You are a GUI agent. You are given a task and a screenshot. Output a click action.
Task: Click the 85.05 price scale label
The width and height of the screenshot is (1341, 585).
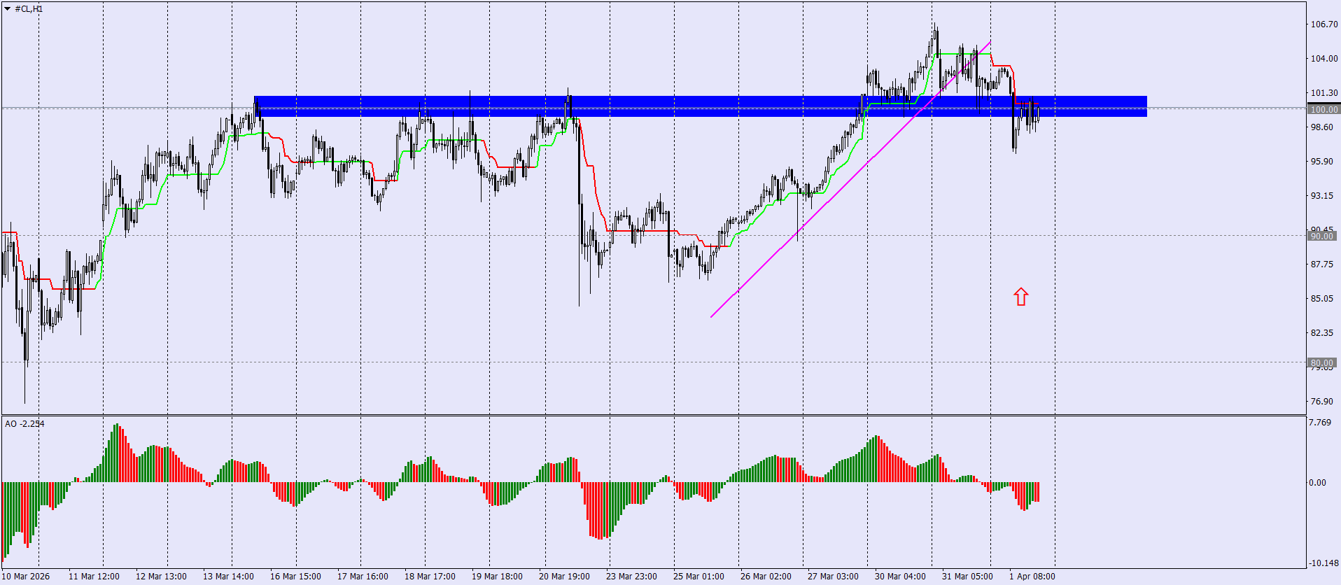tap(1322, 298)
